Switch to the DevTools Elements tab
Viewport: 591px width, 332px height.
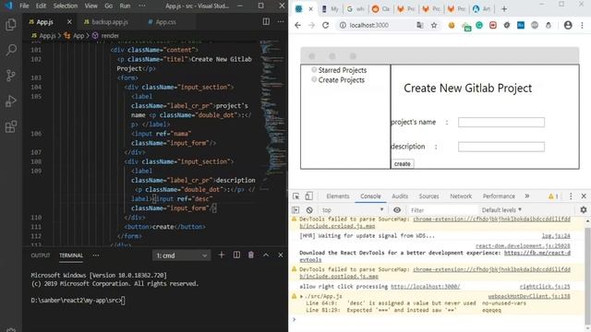click(338, 196)
